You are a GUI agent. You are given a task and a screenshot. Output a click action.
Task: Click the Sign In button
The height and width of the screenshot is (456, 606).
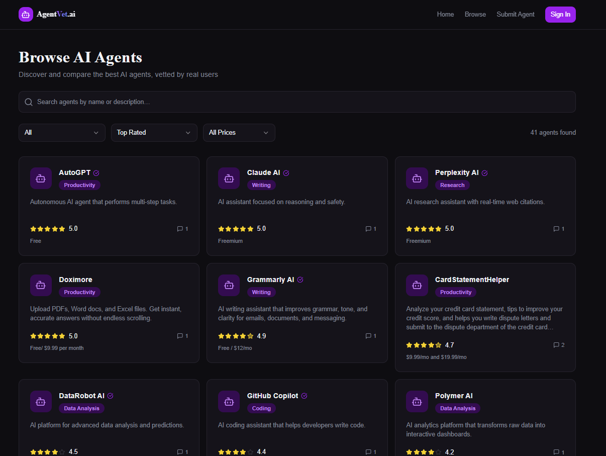pyautogui.click(x=560, y=14)
